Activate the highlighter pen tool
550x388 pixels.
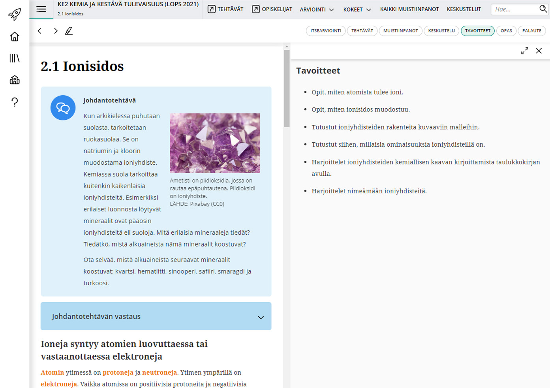pyautogui.click(x=69, y=31)
